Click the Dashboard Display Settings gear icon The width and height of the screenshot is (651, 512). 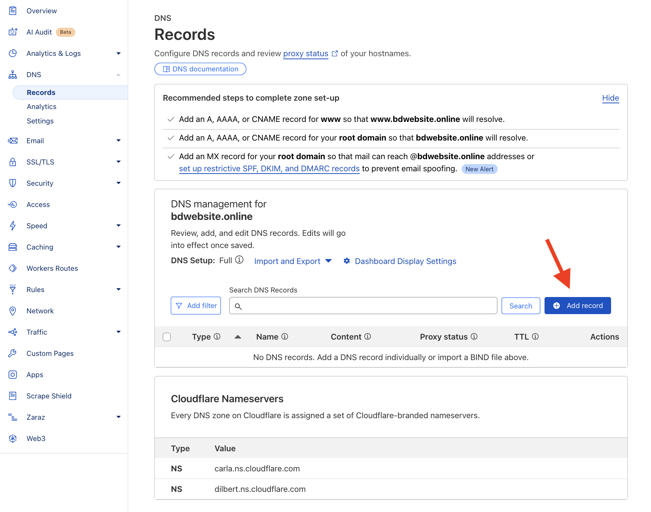(x=347, y=261)
